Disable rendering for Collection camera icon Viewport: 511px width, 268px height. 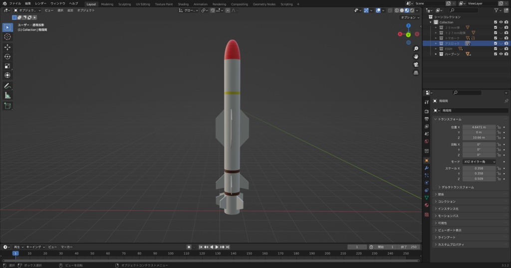coord(506,22)
